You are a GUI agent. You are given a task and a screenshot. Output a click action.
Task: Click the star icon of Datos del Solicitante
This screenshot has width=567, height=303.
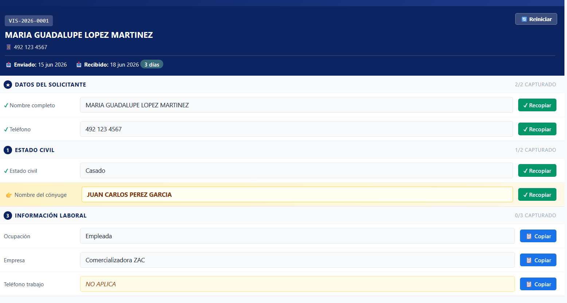point(8,85)
